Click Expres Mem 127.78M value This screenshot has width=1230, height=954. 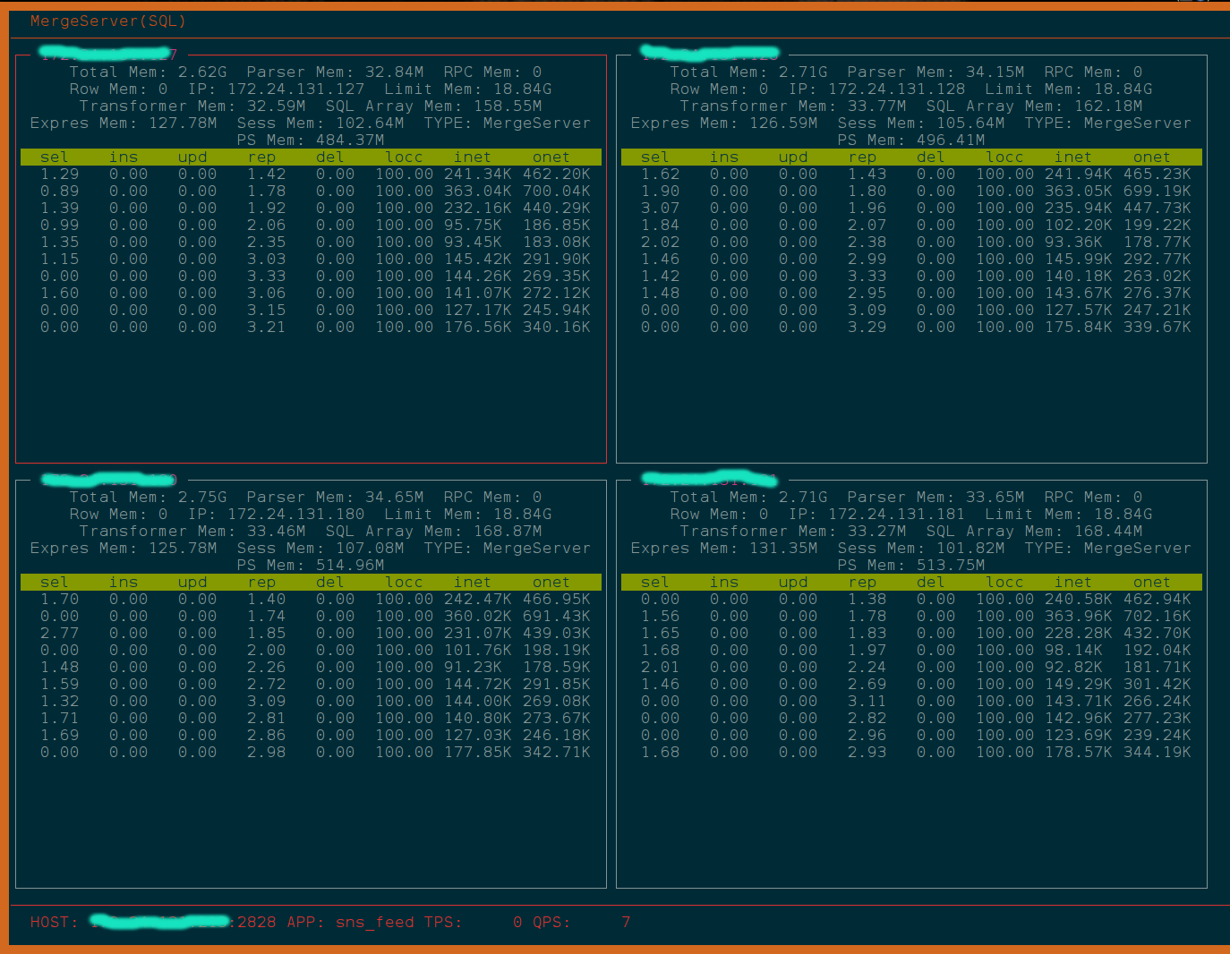(183, 123)
